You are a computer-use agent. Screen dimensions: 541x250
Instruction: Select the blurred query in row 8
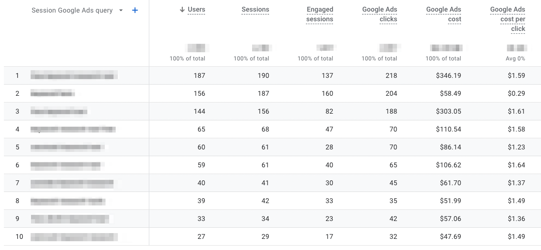(x=68, y=201)
